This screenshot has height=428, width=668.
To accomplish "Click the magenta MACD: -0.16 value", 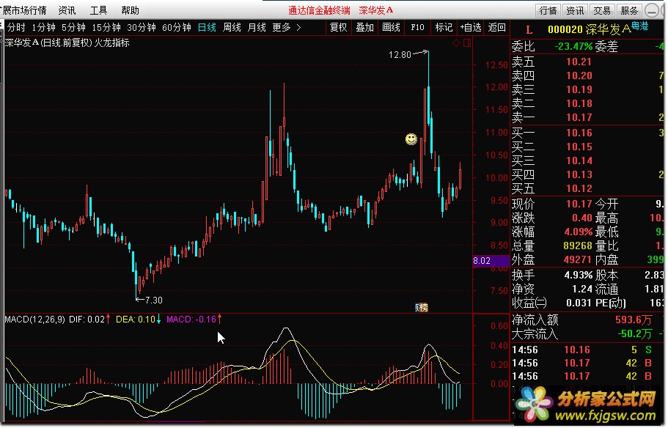I will [x=191, y=320].
